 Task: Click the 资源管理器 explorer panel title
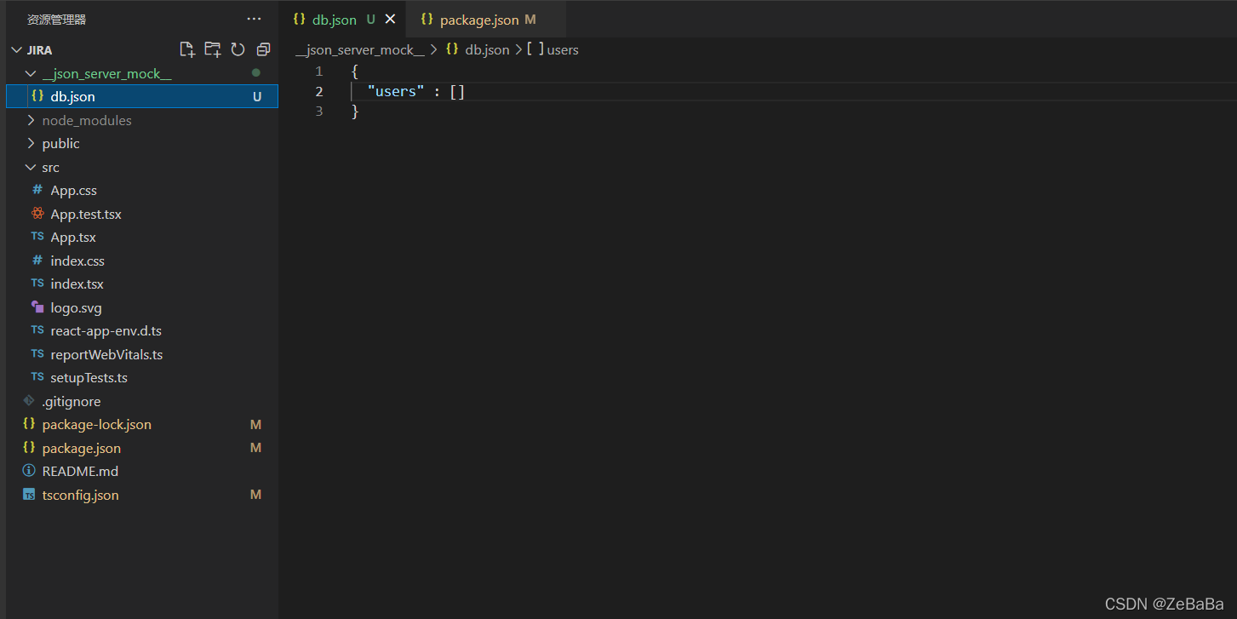click(x=56, y=19)
